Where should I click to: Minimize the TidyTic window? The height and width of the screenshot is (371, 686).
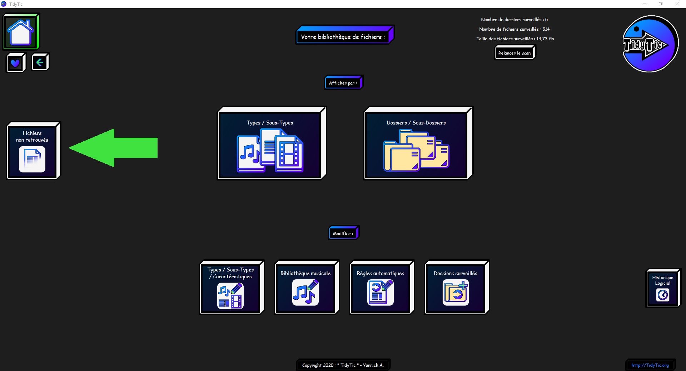[x=645, y=4]
